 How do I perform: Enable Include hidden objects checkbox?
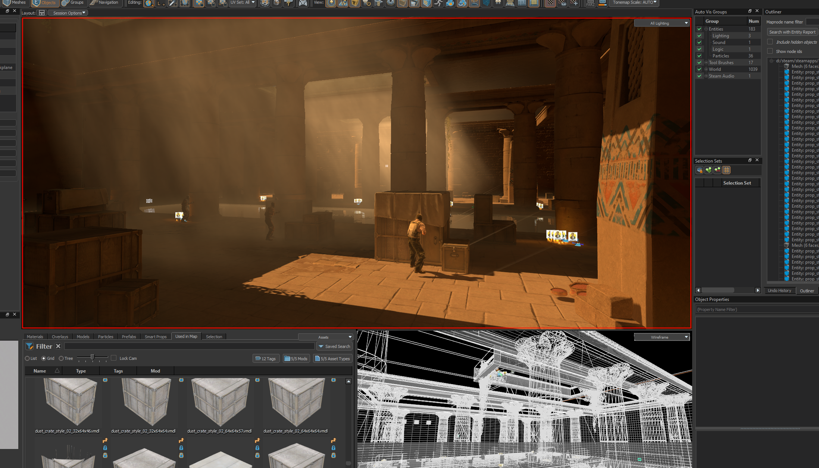coord(770,42)
